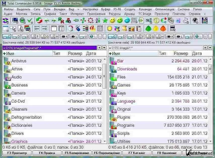Click left panel scroll down arrow
The height and width of the screenshot is (158, 215).
coord(105,141)
